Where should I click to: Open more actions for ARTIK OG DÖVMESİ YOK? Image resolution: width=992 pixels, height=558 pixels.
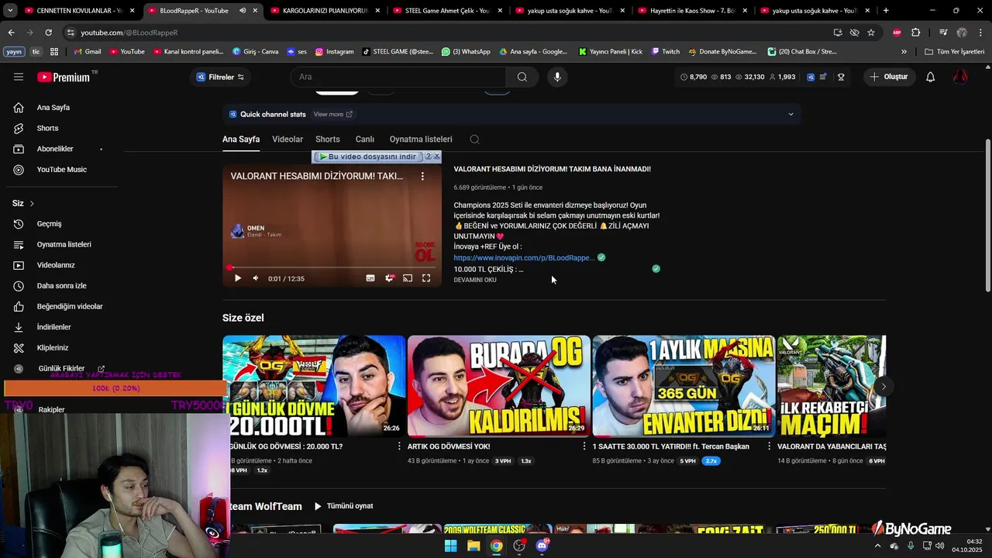tap(584, 446)
